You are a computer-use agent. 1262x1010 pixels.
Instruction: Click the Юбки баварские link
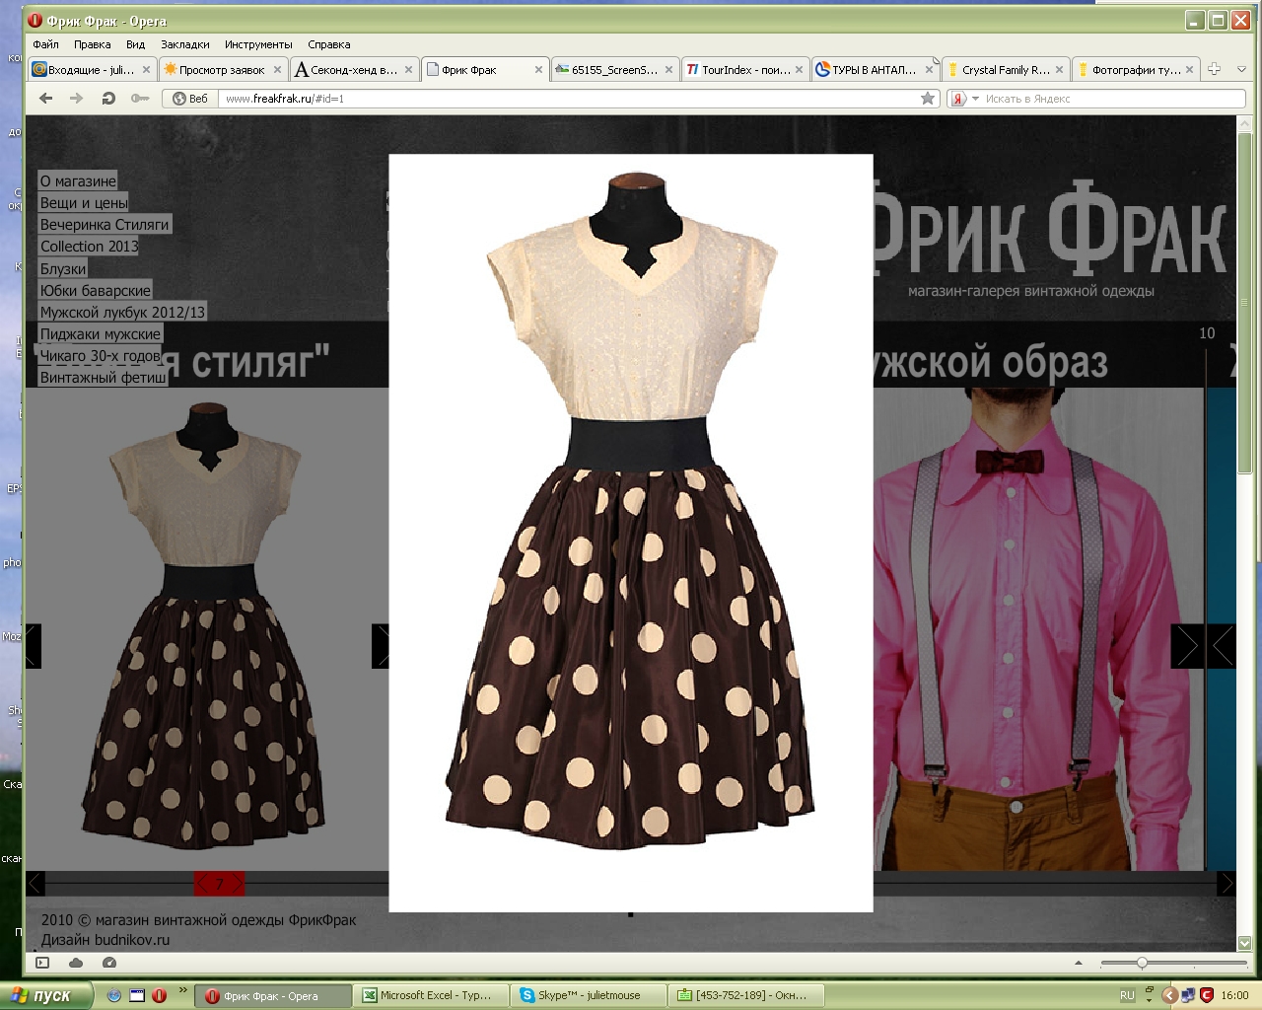tap(95, 291)
